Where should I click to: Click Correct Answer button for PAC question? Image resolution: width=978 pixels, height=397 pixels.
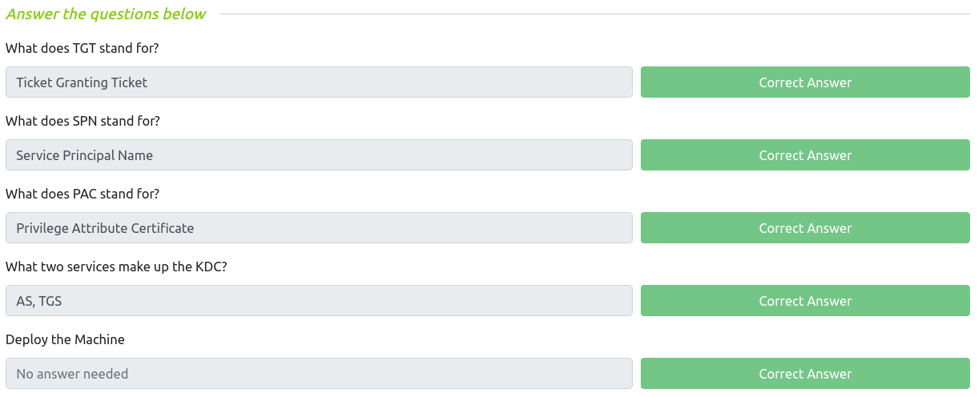(x=805, y=228)
